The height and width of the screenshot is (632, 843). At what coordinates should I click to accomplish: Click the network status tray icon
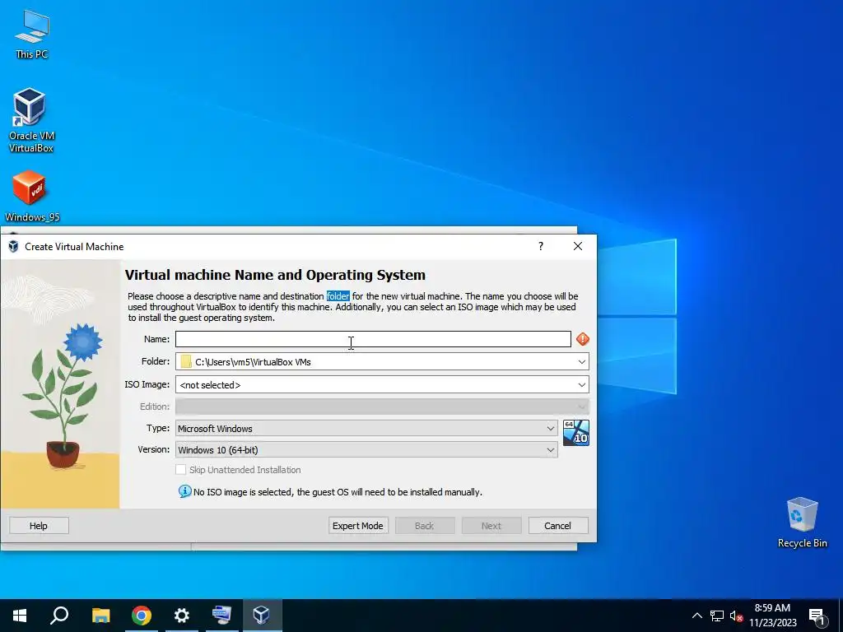click(x=717, y=616)
